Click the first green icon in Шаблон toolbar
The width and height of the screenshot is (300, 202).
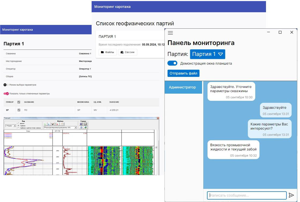(45, 124)
